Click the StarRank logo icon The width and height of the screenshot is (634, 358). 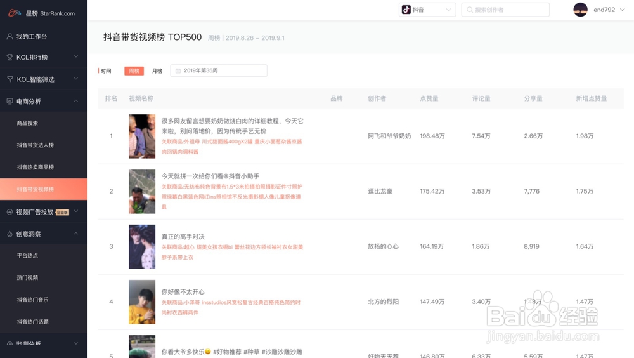pyautogui.click(x=15, y=13)
